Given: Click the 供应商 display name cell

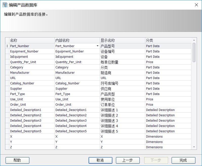Looking at the screenshot, I should click(x=122, y=89).
